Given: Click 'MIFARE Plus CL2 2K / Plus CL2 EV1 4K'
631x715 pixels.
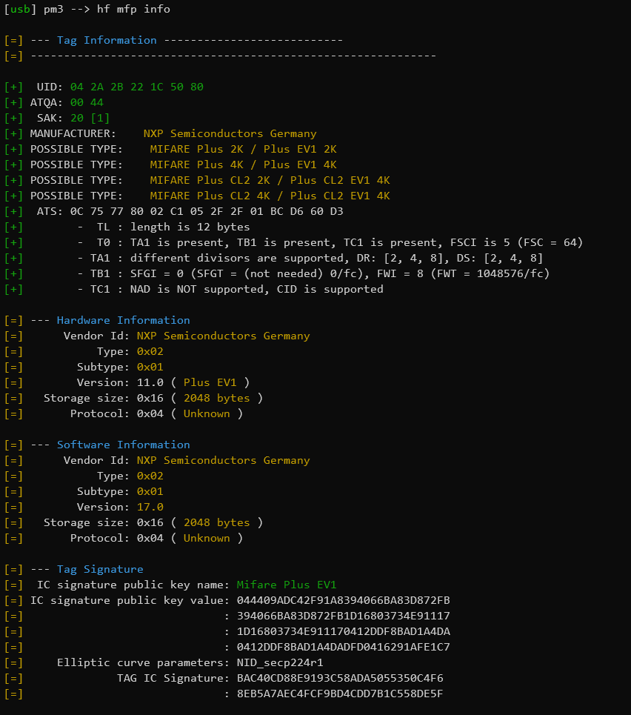Looking at the screenshot, I should tap(270, 180).
